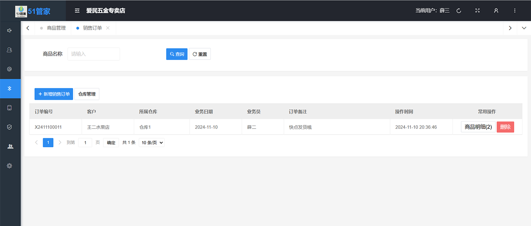Click the refresh icon in the top header

[459, 11]
